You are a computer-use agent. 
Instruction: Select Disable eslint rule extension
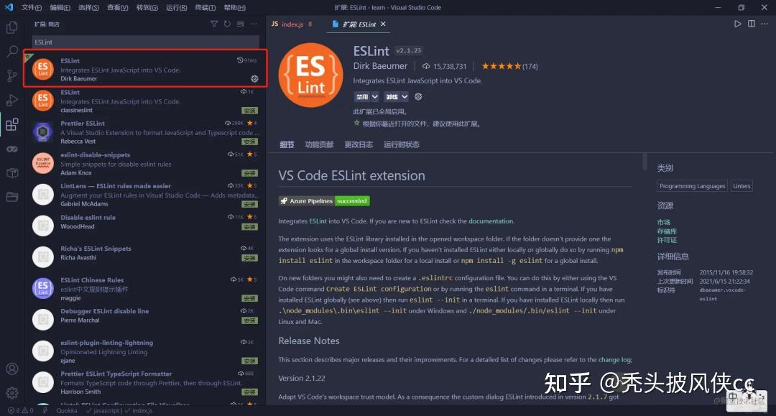click(x=145, y=226)
